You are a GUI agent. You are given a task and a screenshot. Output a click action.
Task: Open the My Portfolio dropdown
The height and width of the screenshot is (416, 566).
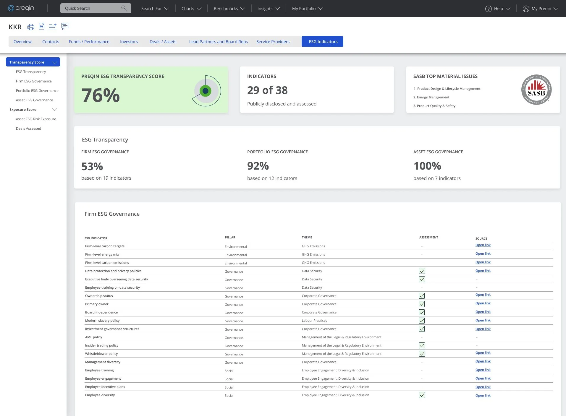pos(307,9)
